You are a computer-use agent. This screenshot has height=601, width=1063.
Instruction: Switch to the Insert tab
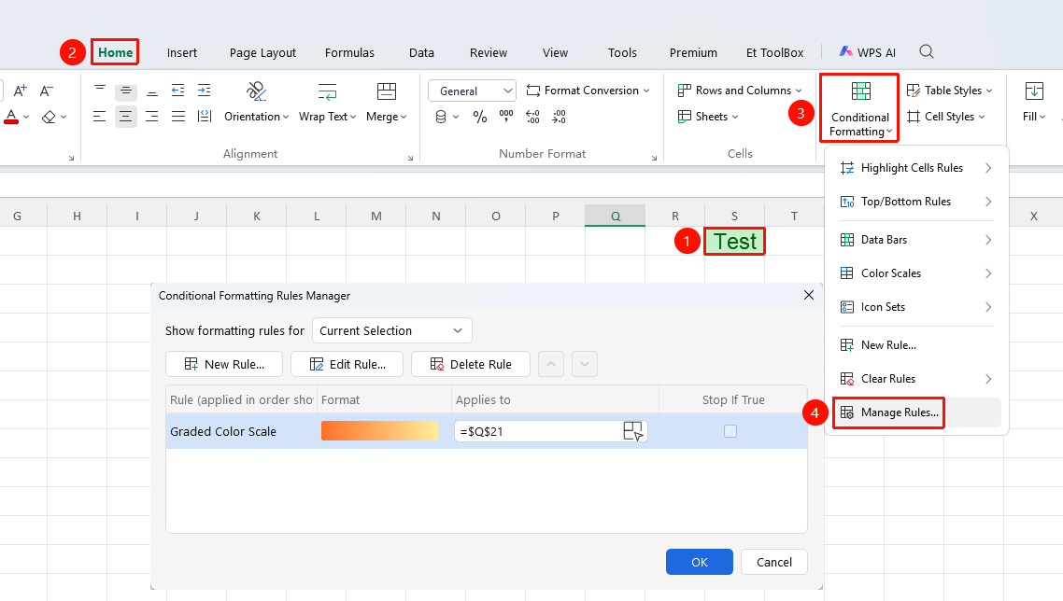click(x=182, y=52)
